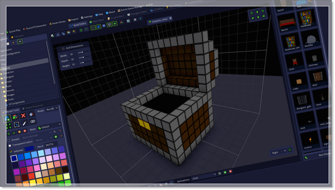Toggle the face-icon view button in toolbar
335x190 pixels.
pyautogui.click(x=109, y=25)
